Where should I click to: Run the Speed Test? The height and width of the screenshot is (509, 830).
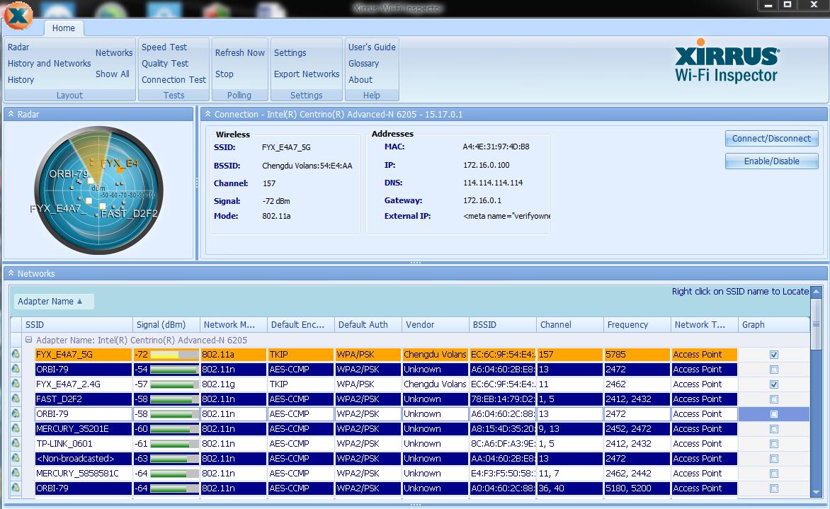164,47
